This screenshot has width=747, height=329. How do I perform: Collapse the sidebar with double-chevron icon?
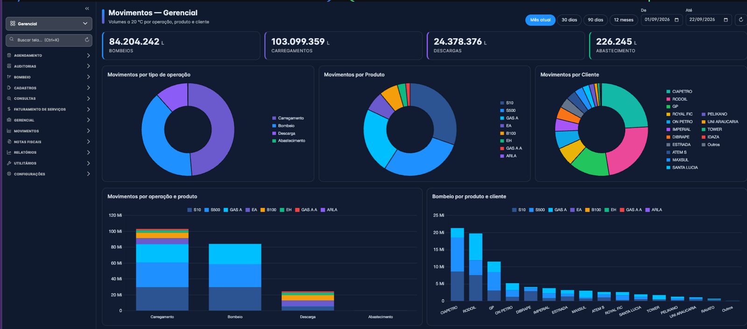(x=87, y=8)
